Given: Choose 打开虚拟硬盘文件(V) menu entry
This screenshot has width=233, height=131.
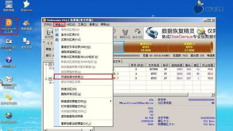Looking at the screenshot, I should 83,106.
